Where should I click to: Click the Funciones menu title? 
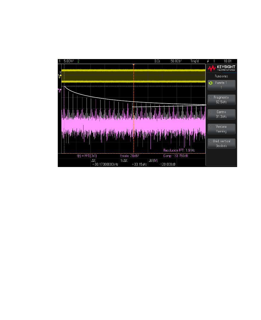click(221, 76)
